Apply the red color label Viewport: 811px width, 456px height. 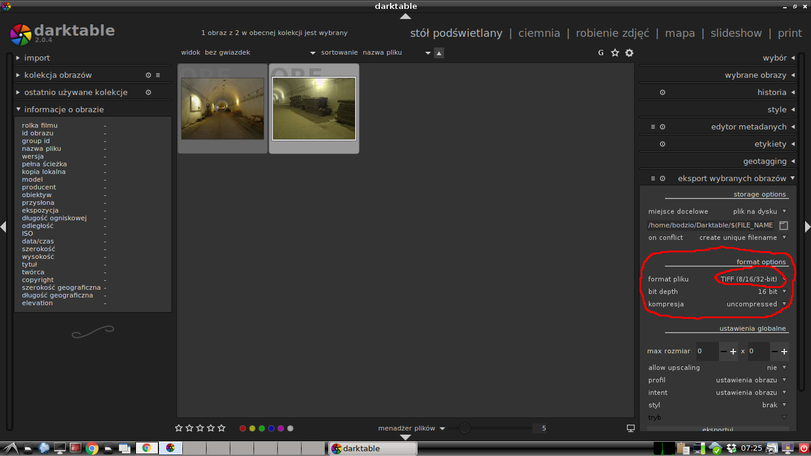pyautogui.click(x=243, y=428)
